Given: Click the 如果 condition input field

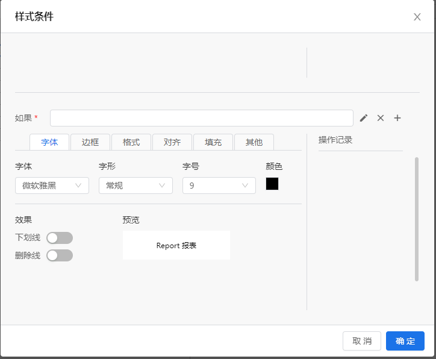Looking at the screenshot, I should tap(202, 118).
